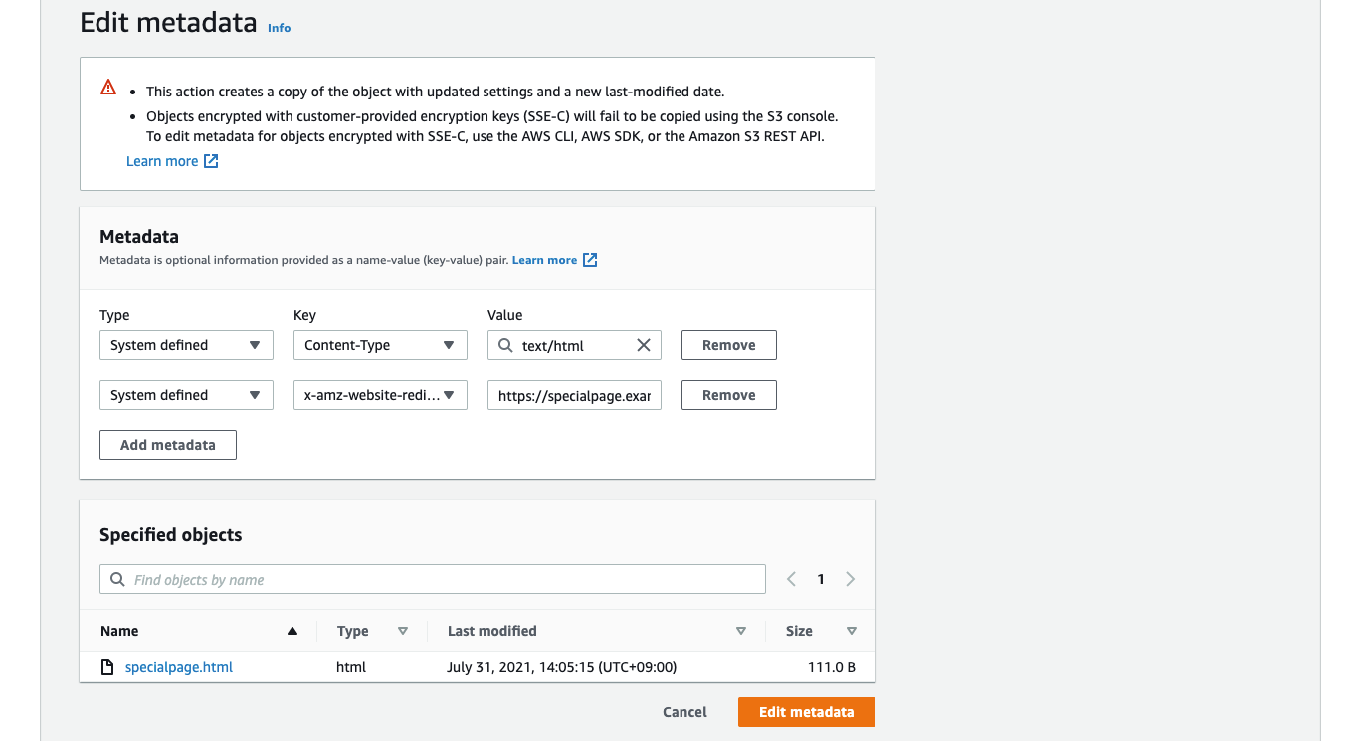Click the Size column sort arrow
This screenshot has width=1361, height=741.
852,631
